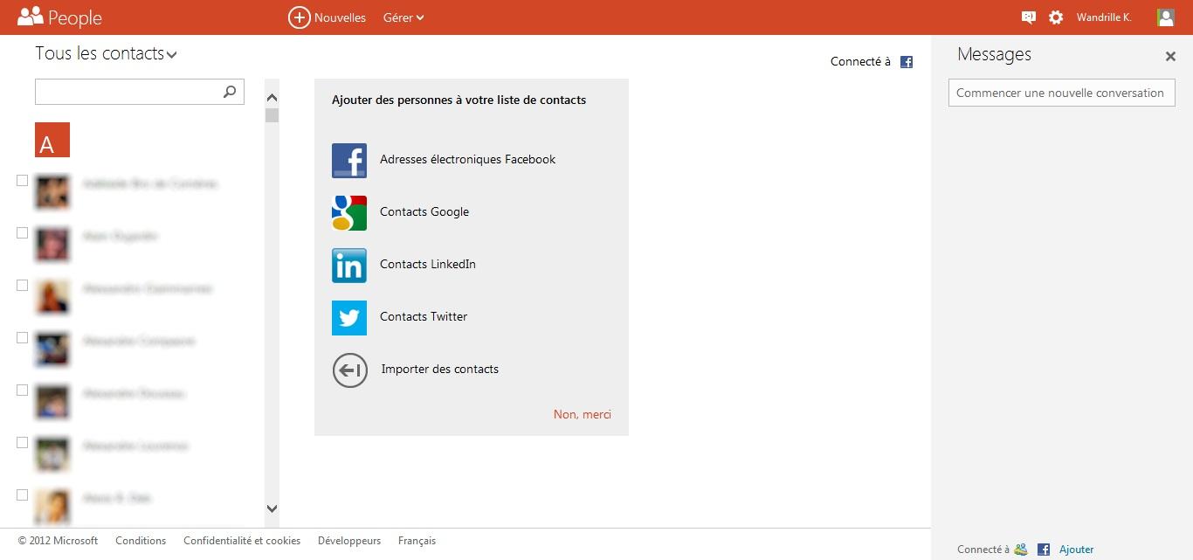Click the Français language link

pos(417,541)
